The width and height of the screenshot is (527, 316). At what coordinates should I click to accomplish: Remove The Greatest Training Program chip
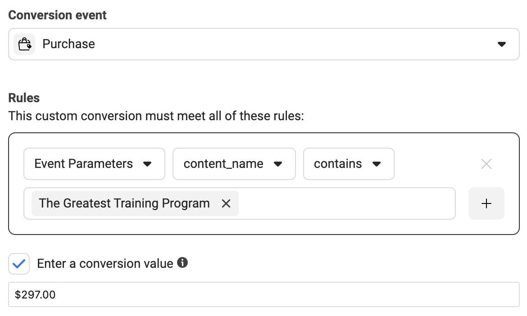(226, 203)
